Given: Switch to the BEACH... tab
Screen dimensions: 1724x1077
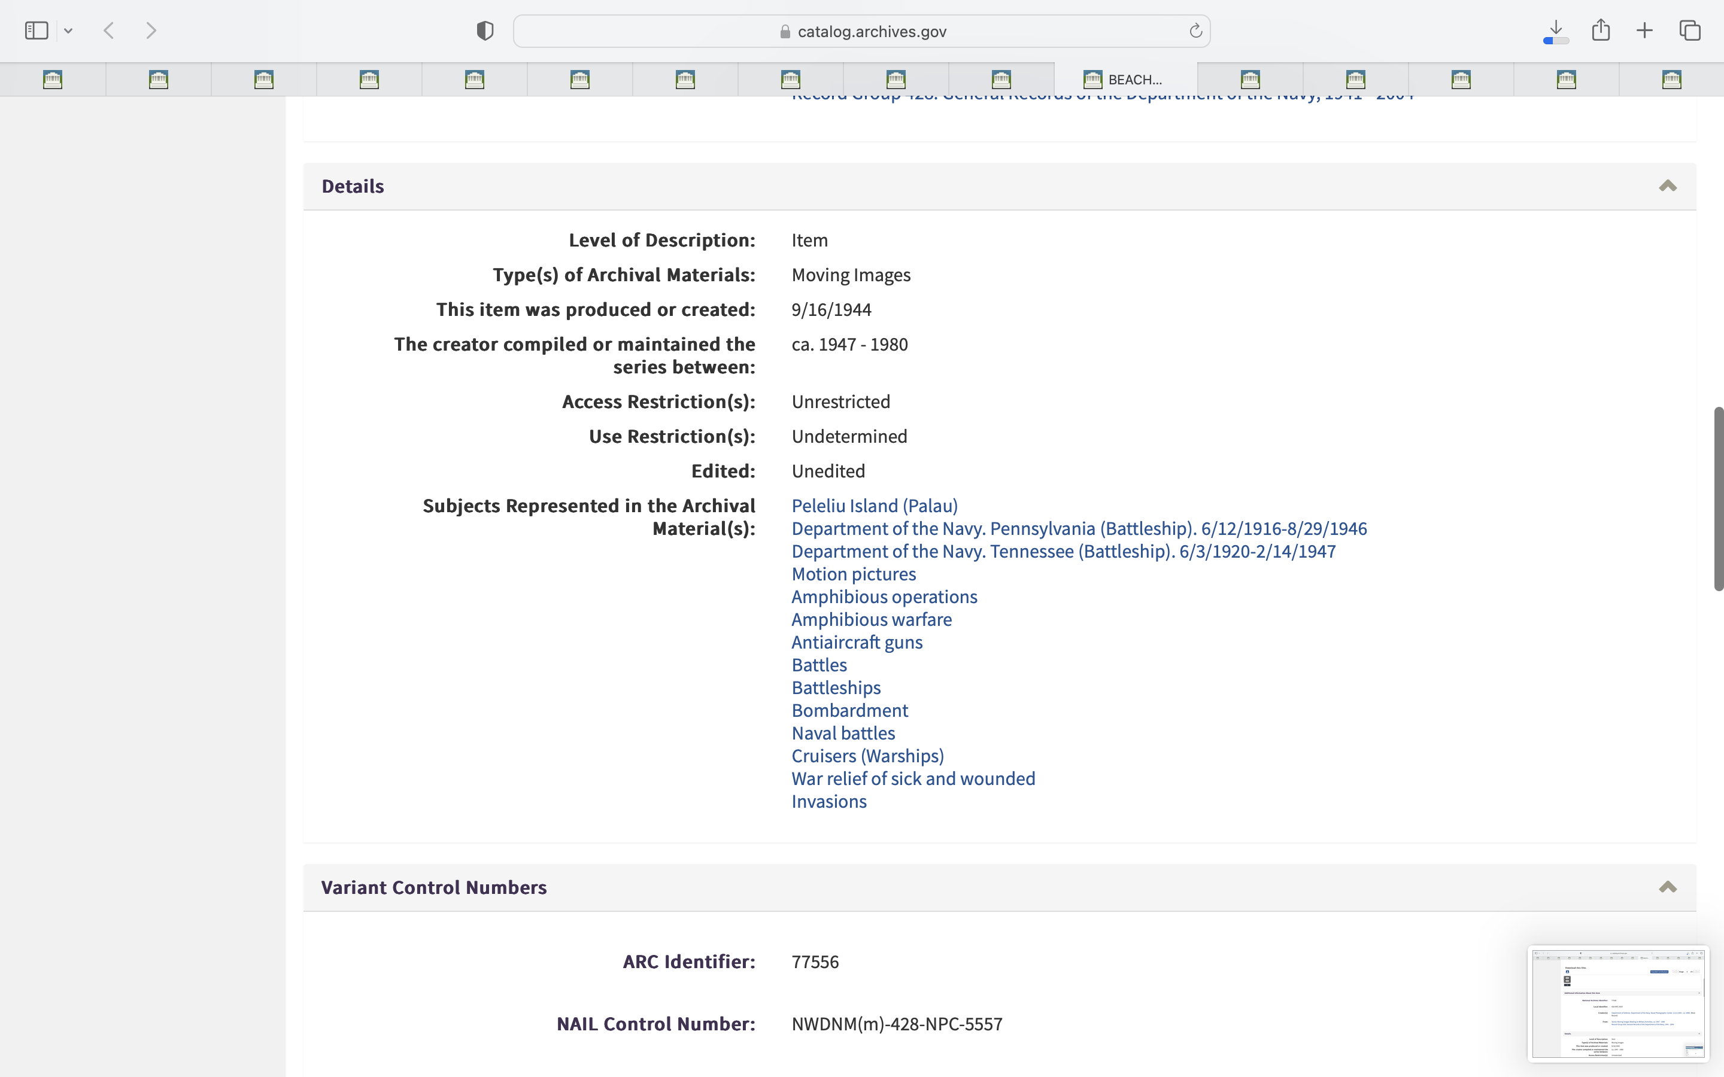Looking at the screenshot, I should [x=1125, y=79].
